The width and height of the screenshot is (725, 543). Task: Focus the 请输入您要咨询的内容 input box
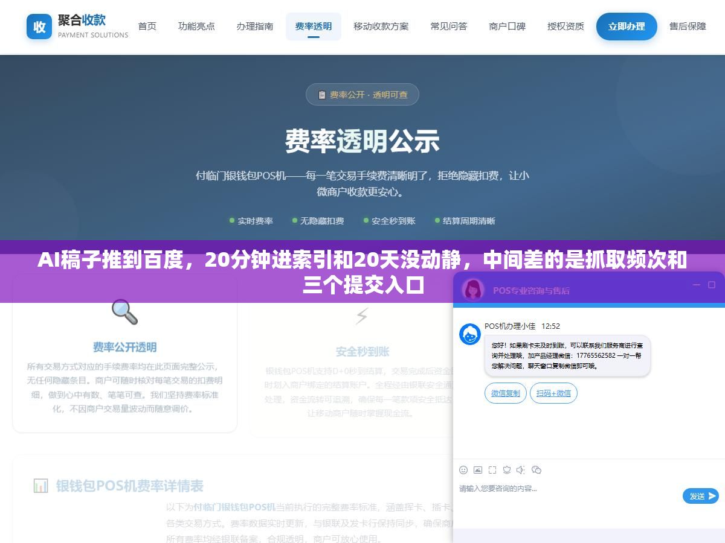tap(568, 496)
